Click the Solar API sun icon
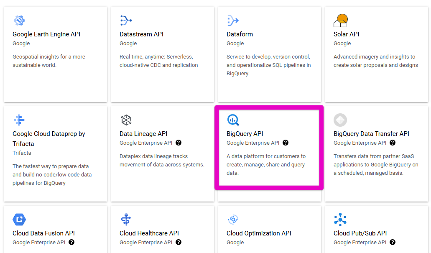 pyautogui.click(x=341, y=20)
